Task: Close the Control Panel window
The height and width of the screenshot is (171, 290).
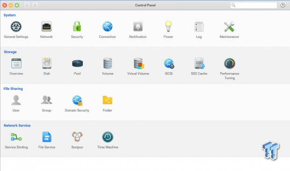Action: [5, 5]
